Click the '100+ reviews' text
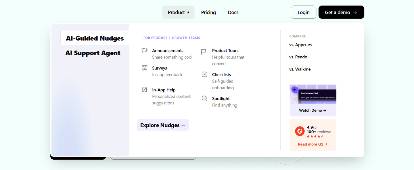 click(319, 132)
